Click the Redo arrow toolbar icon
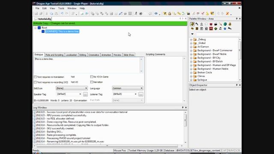Screen dimensions: 274x154 [67, 13]
